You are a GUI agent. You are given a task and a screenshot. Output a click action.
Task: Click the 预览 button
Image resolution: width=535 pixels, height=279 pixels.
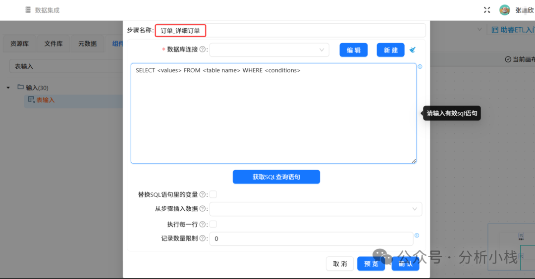[371, 264]
